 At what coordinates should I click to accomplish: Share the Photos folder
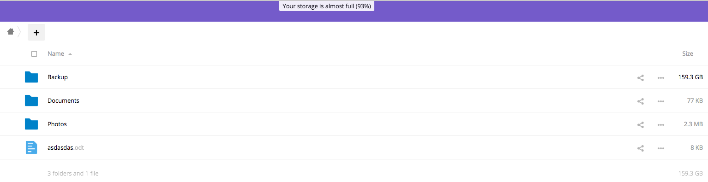point(641,124)
